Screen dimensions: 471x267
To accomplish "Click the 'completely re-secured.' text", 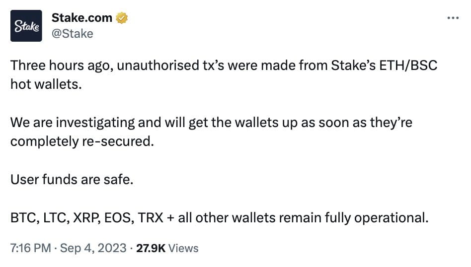I will [x=82, y=141].
